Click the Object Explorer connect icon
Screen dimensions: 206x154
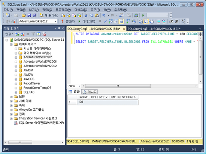point(17,34)
